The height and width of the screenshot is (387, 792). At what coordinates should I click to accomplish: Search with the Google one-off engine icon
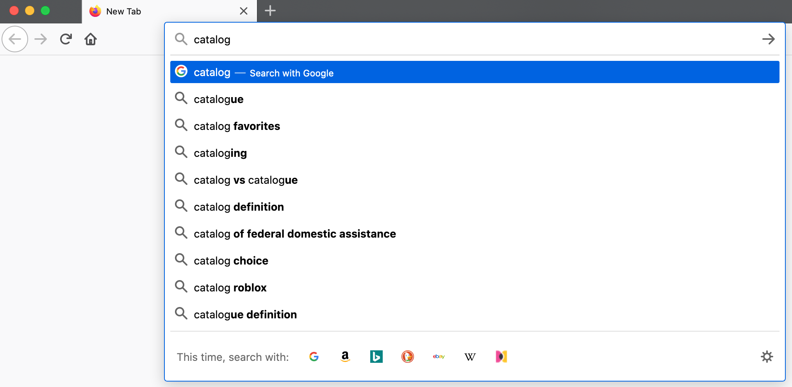(x=314, y=356)
